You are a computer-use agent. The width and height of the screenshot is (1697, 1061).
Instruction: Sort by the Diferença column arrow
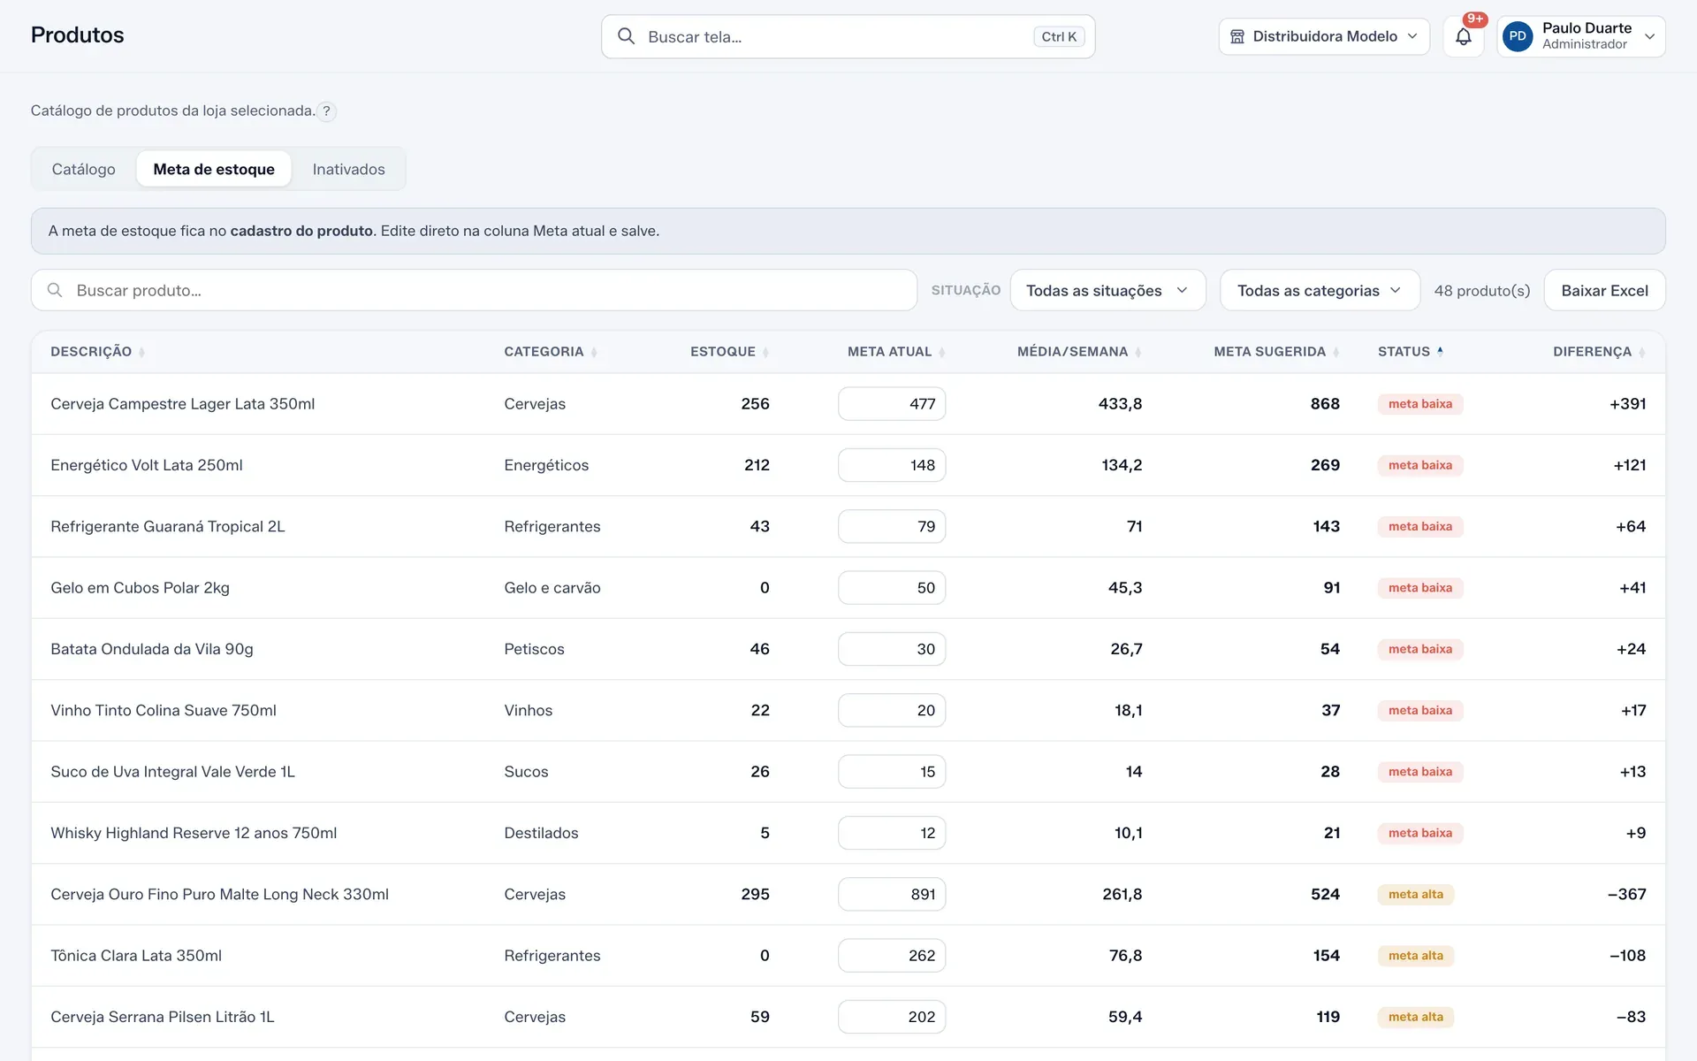point(1641,352)
